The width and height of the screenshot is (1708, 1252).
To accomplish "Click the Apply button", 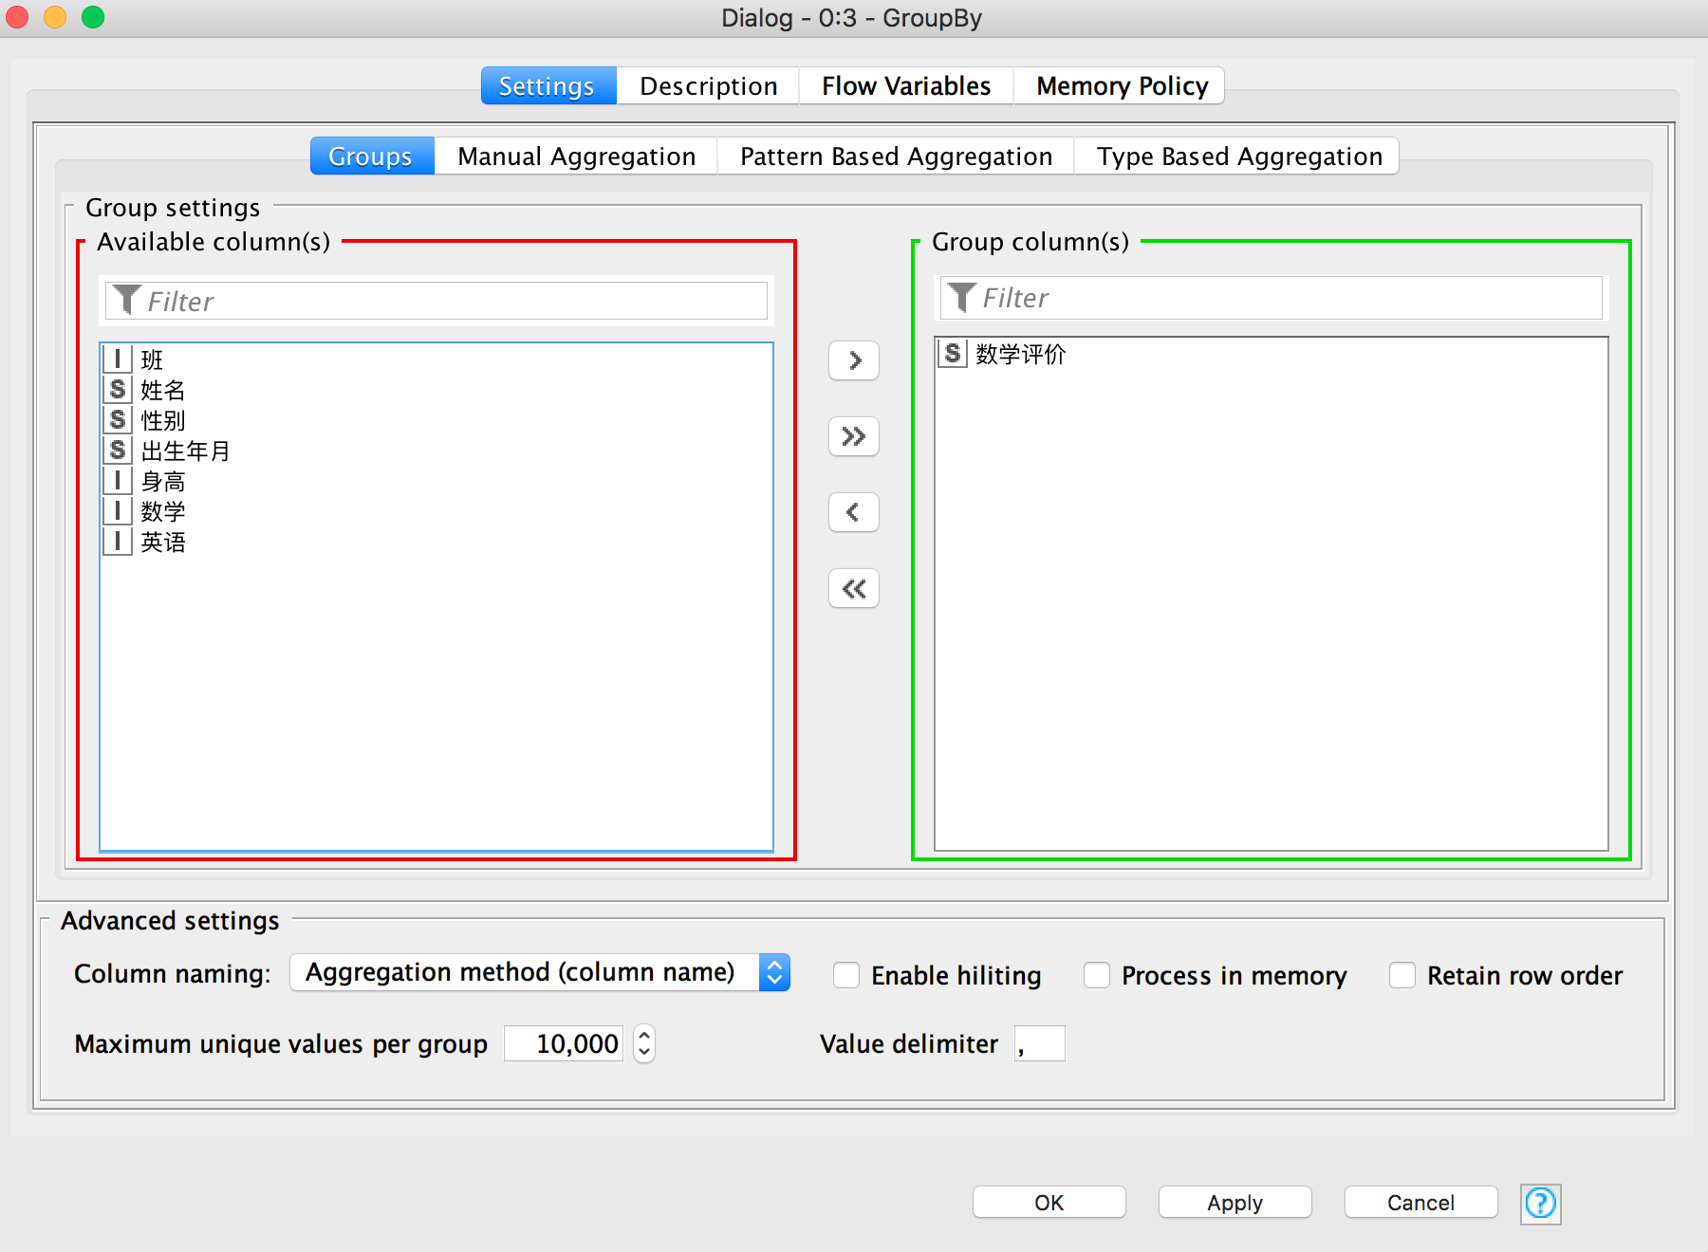I will (1235, 1203).
